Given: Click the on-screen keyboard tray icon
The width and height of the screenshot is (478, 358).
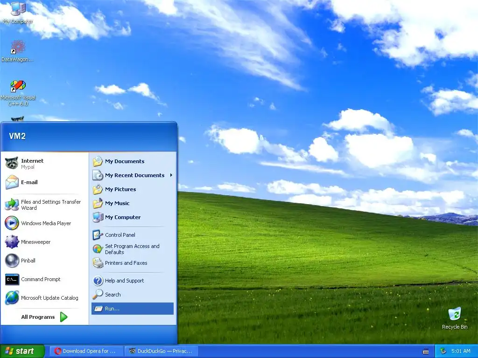Looking at the screenshot, I should (426, 351).
